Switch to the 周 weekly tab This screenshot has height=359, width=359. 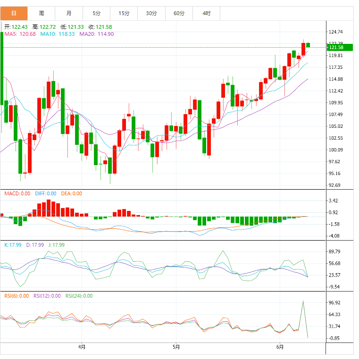[42, 13]
